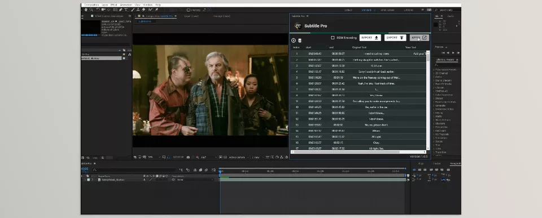This screenshot has width=542, height=218.
Task: Open the Composition menu
Action: (91, 5)
